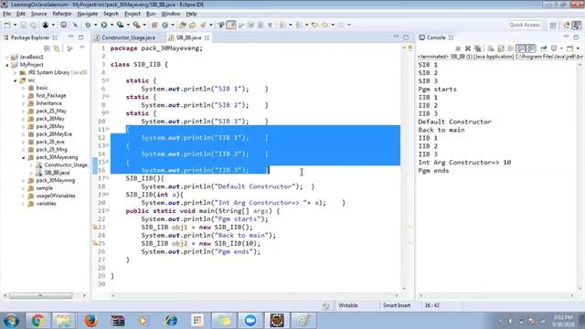Collapse the MyProject project node

click(x=6, y=65)
